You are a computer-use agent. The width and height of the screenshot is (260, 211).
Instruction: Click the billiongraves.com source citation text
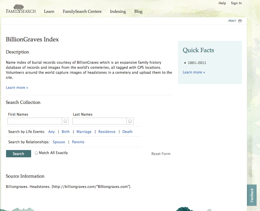[69, 187]
